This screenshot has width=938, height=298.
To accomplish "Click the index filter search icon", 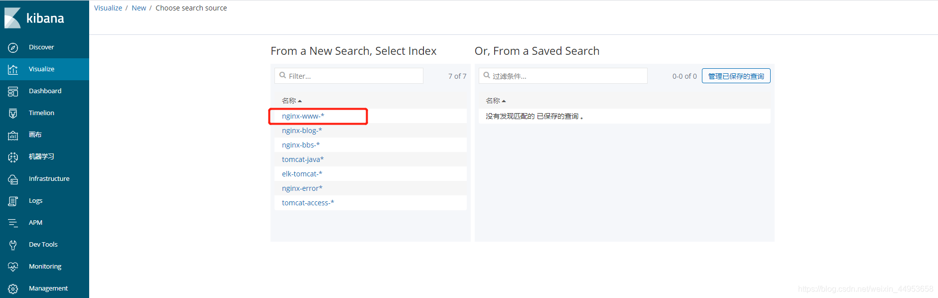I will pos(283,75).
